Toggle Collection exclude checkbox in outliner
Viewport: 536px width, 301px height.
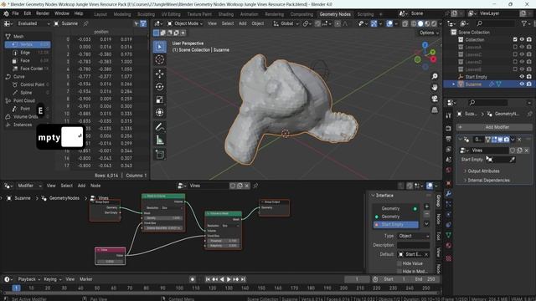click(515, 39)
